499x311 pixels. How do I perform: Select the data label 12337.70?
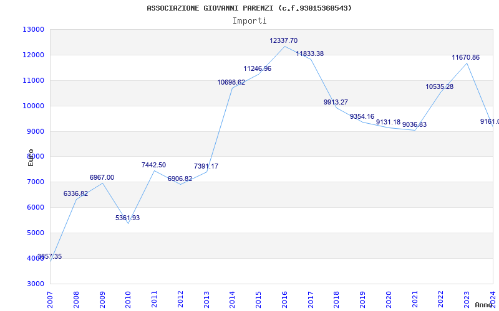[284, 40]
